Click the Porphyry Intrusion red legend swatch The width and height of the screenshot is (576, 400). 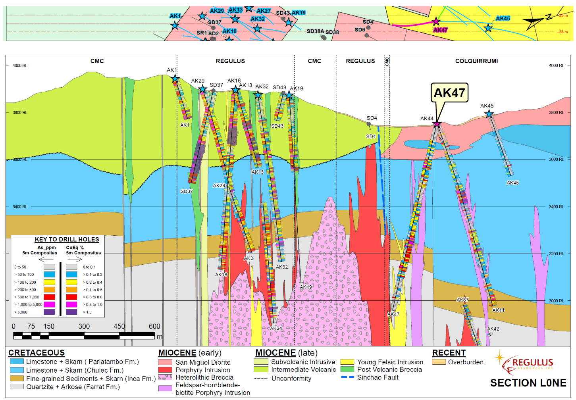point(165,370)
